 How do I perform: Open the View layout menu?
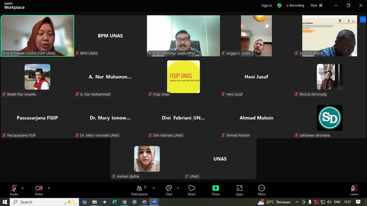tap(316, 5)
